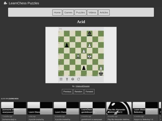
Task: Open the 1NaturalDisaster author link
Action: tap(82, 86)
